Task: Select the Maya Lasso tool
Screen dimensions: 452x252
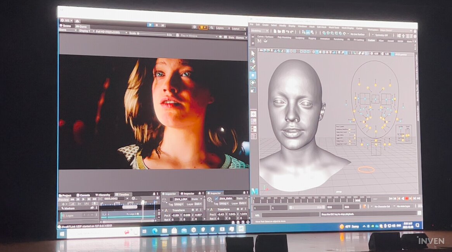Action: 253,60
